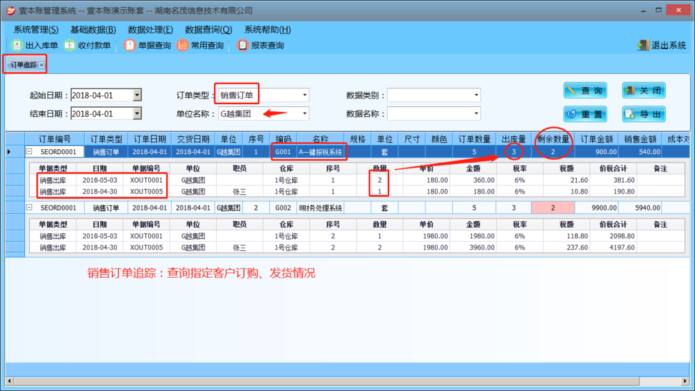Viewport: 695px width, 391px height.
Task: Expand the 单位名称 dropdown
Action: pos(304,113)
